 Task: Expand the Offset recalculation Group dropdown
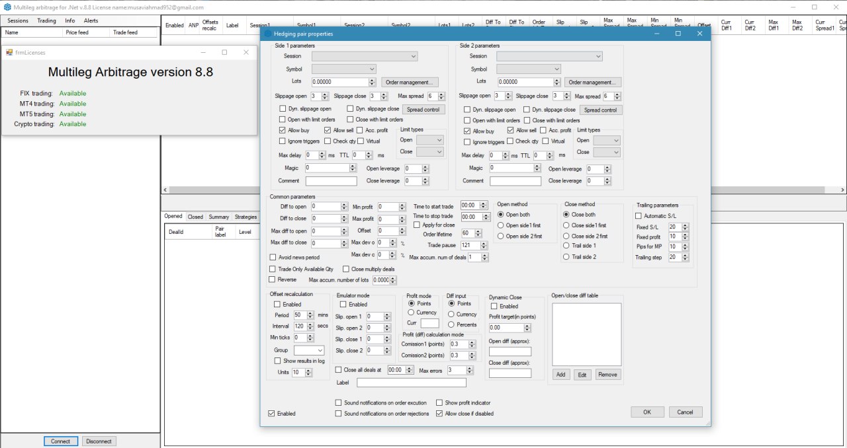click(x=309, y=350)
